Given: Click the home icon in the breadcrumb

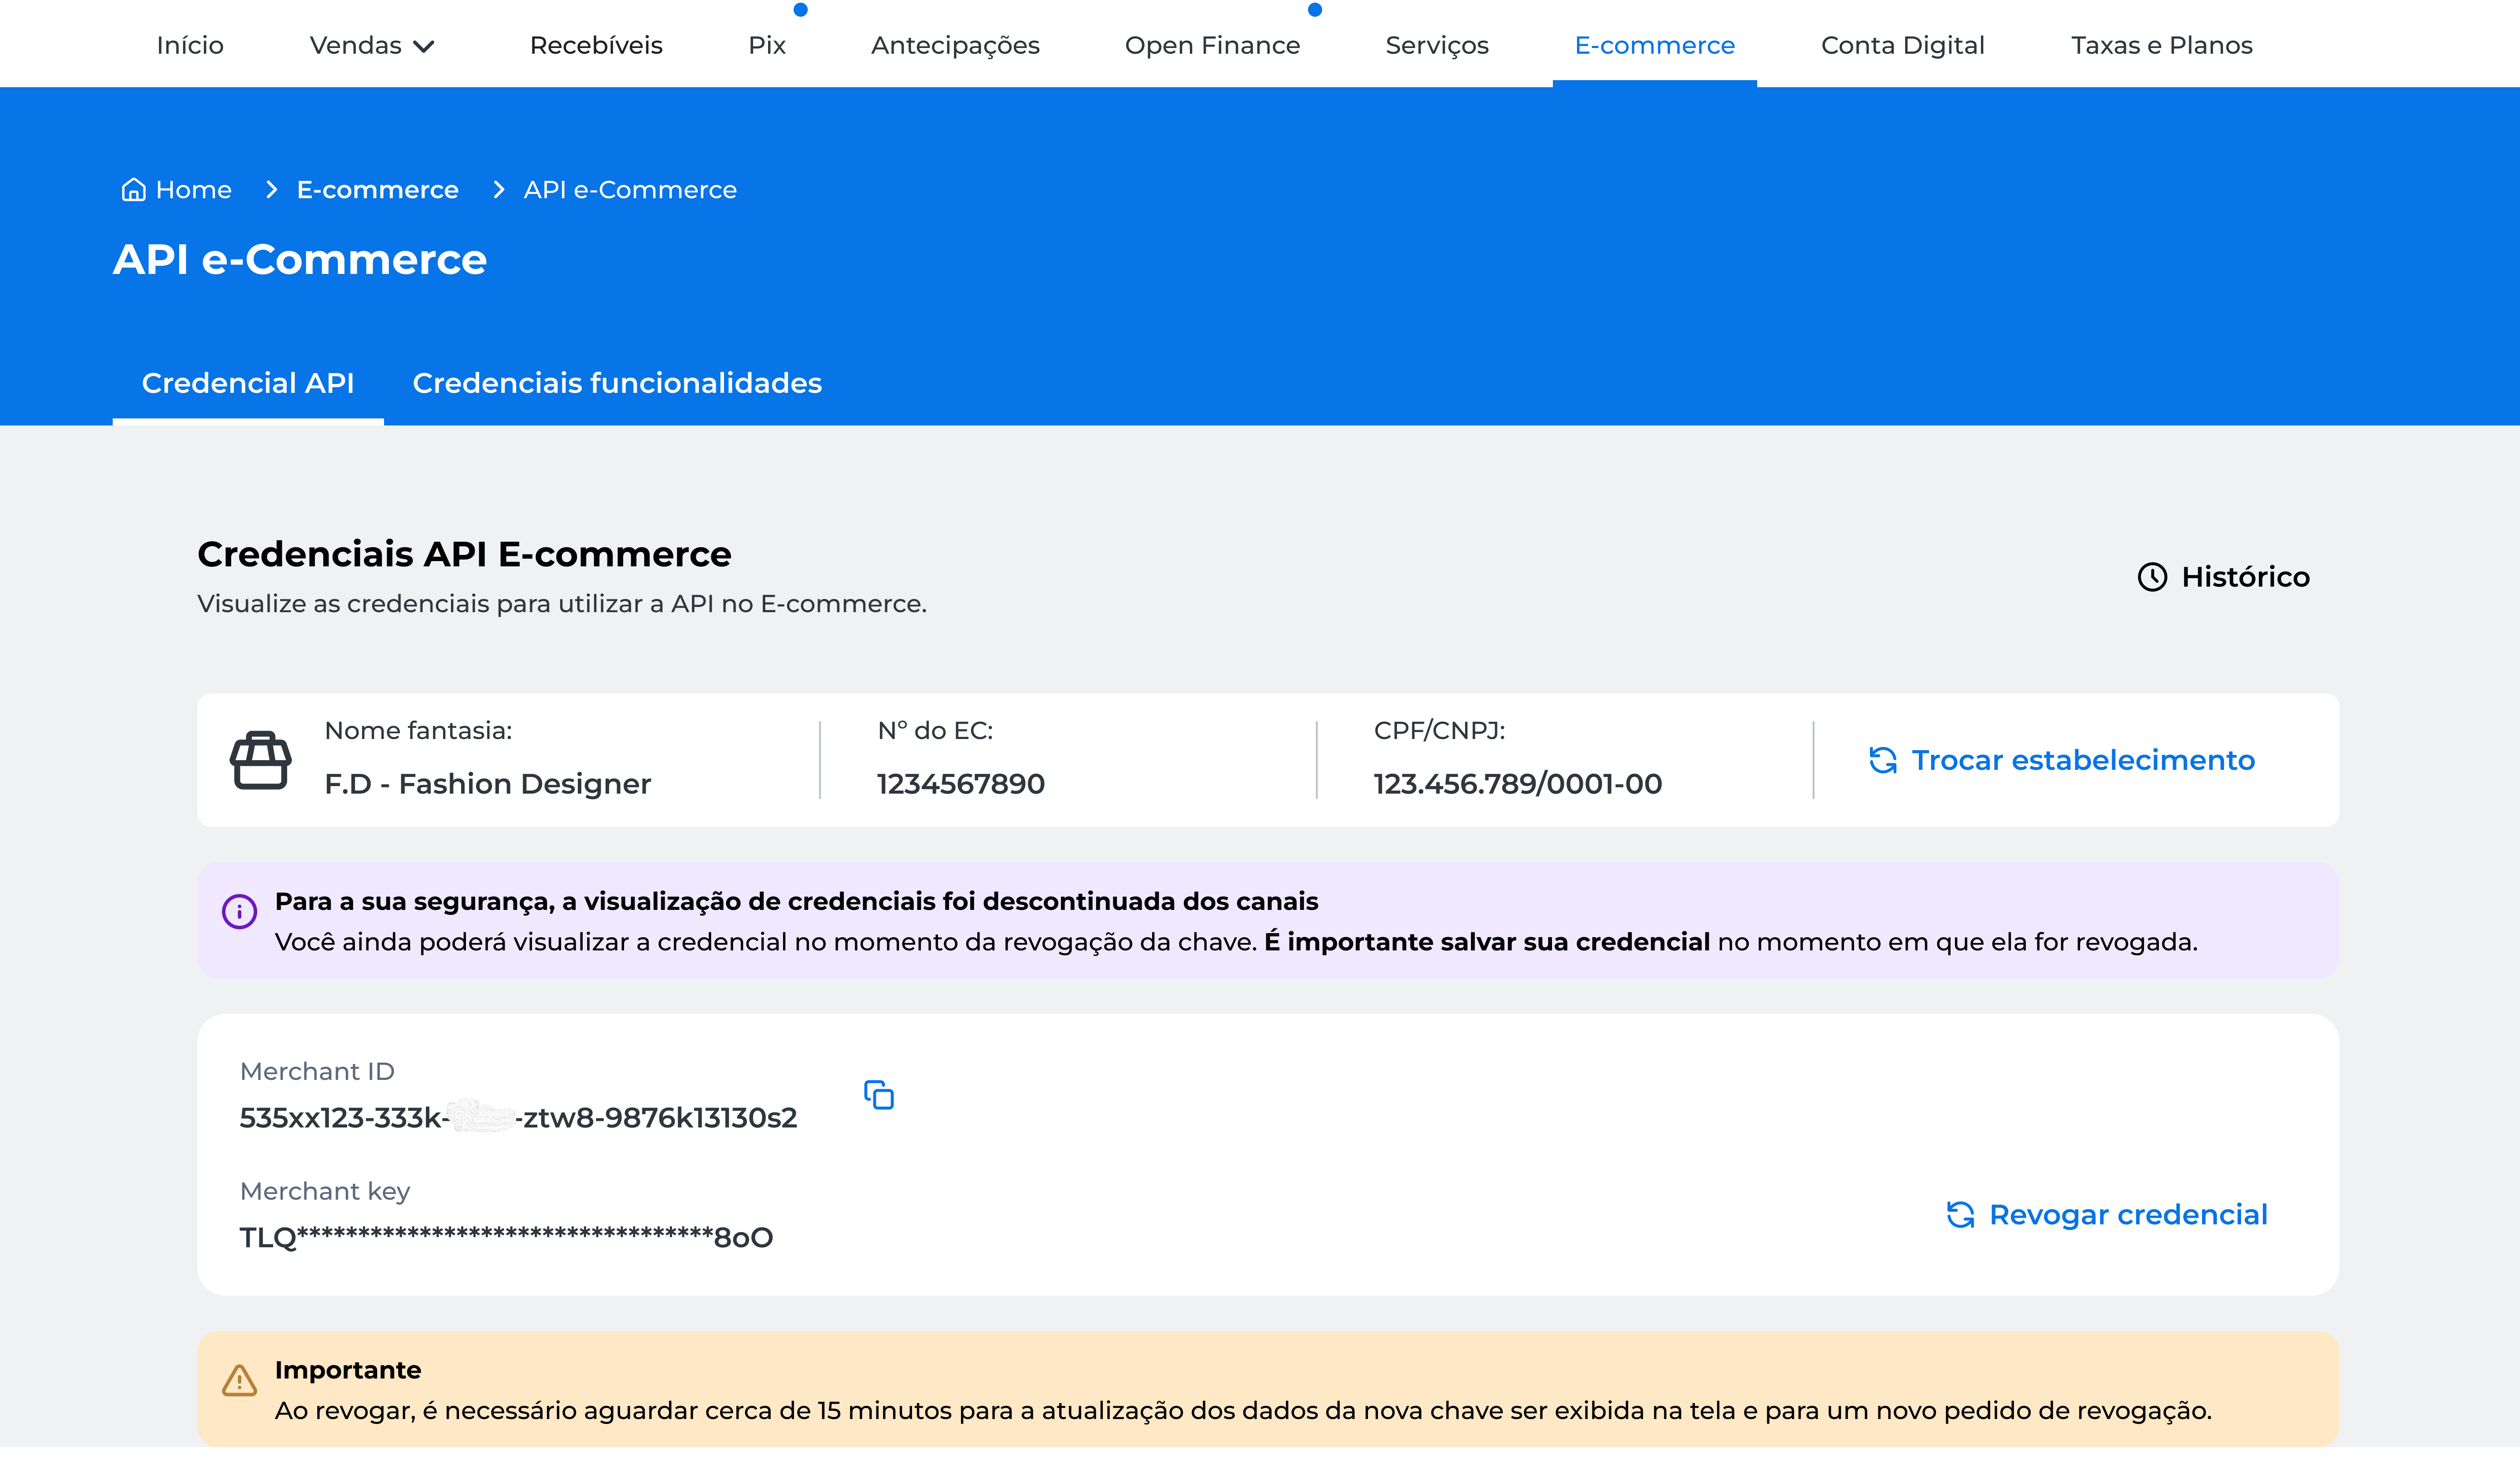Looking at the screenshot, I should pyautogui.click(x=133, y=189).
